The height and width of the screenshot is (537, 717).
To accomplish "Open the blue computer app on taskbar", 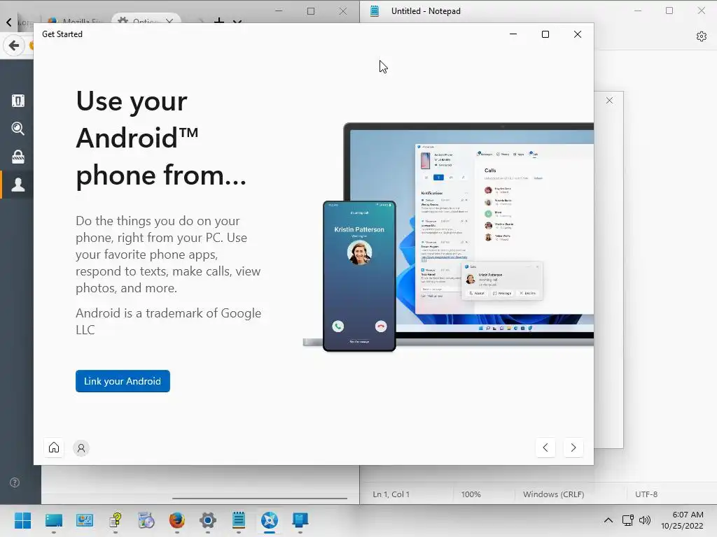I will coord(300,520).
